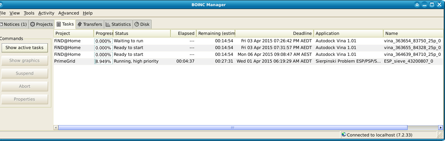Click the Show active tasks button

click(25, 48)
